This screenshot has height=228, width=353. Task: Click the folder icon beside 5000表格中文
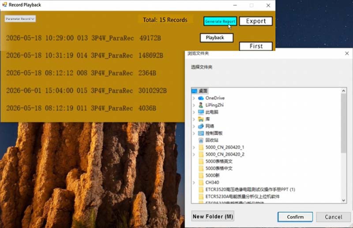(x=201, y=168)
